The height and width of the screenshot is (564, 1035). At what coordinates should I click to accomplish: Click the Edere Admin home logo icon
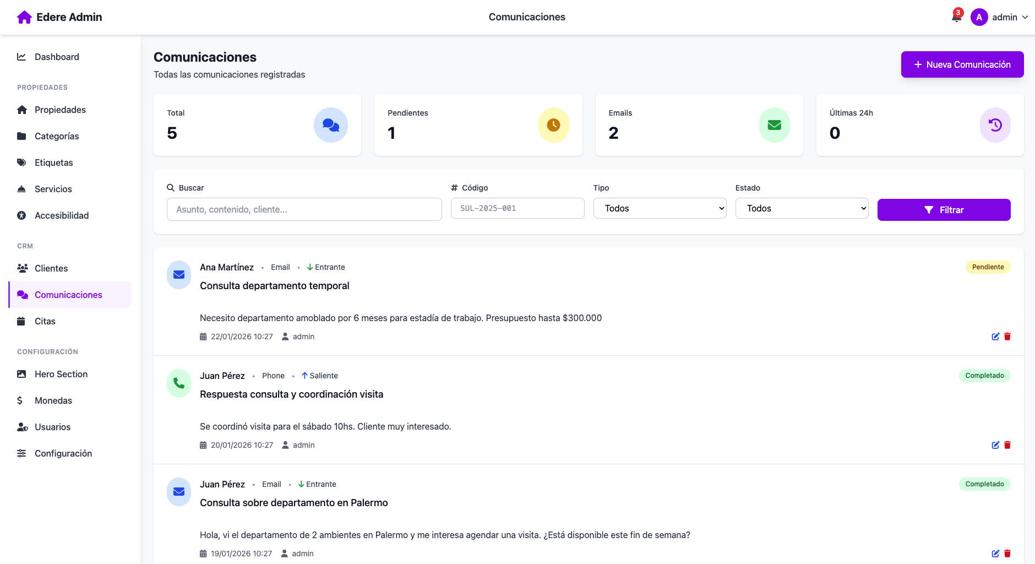pos(24,17)
